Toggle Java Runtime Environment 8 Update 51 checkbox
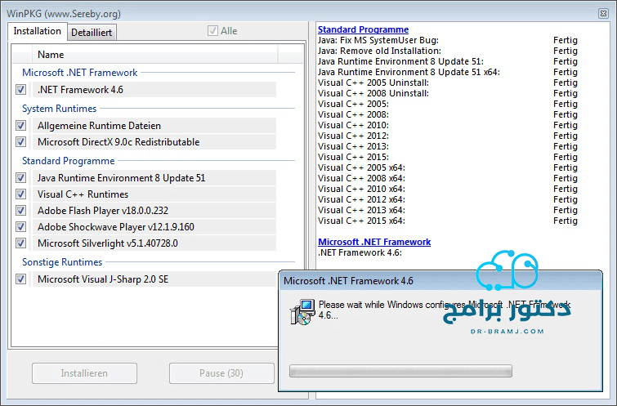Viewport: 617px width, 406px height. (21, 178)
